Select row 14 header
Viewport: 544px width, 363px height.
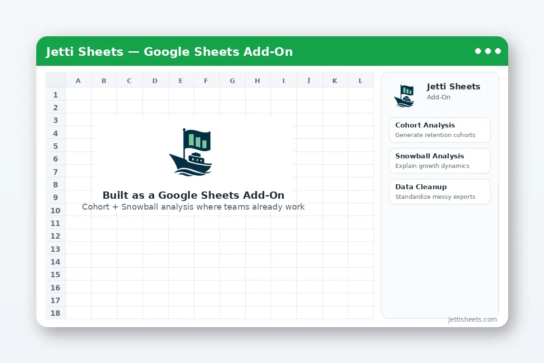pyautogui.click(x=55, y=262)
